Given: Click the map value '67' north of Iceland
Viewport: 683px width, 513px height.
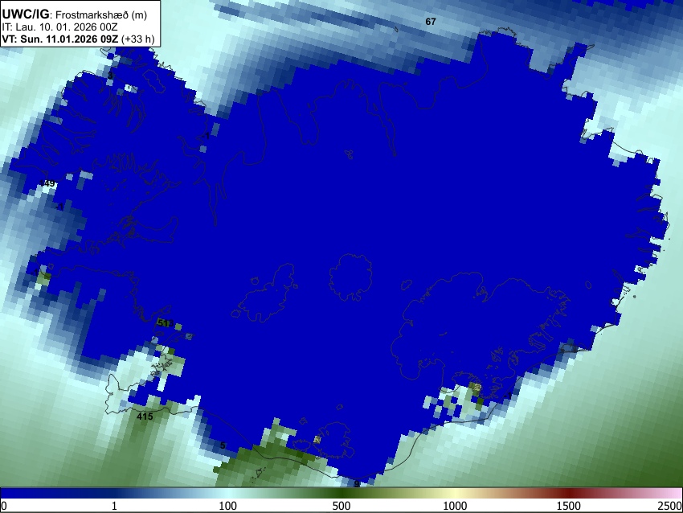Looking at the screenshot, I should 431,22.
